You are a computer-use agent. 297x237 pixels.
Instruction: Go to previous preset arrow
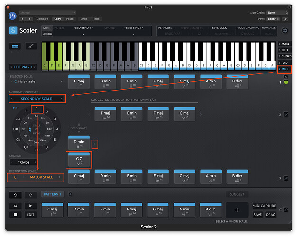coord(23,19)
